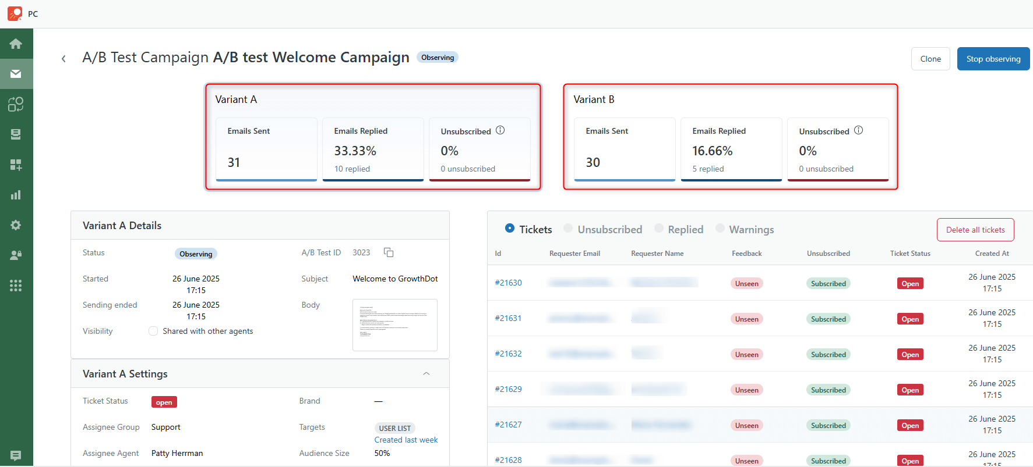
Task: Click Variant A 33.33% replied stat
Action: (x=355, y=151)
